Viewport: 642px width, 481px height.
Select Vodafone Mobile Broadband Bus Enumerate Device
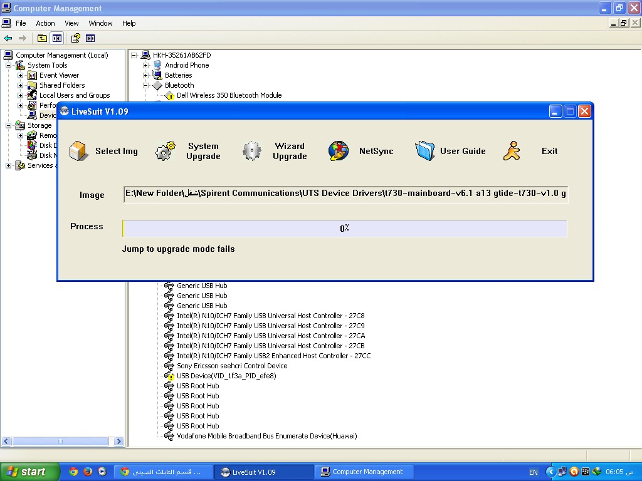266,436
